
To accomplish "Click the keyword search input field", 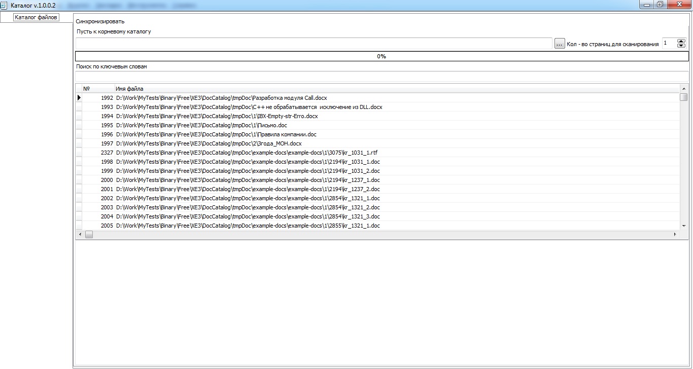I will (382, 76).
